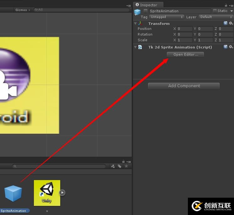Open the Inspector panel options menu
The height and width of the screenshot is (215, 234).
tap(231, 6)
